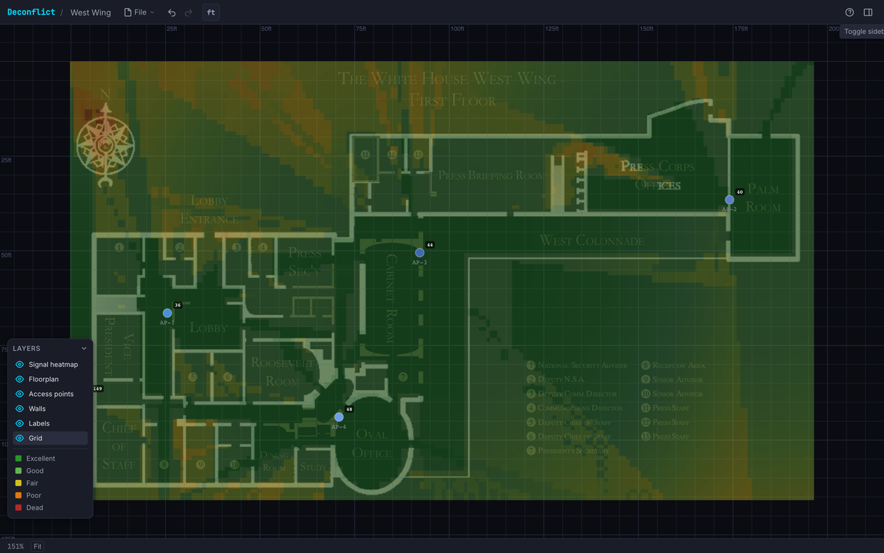Click the red Dead legend swatch
The height and width of the screenshot is (553, 884).
point(18,508)
